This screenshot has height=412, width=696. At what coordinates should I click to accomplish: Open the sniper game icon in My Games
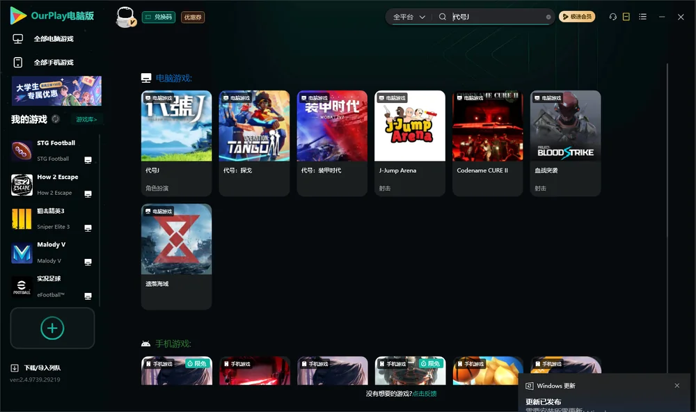coord(22,219)
